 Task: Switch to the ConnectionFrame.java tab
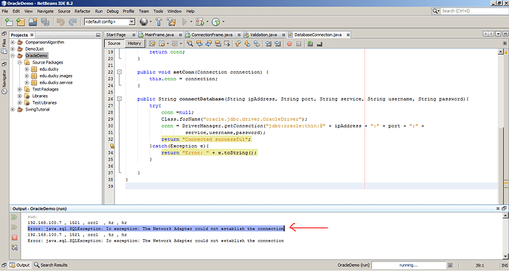coord(212,35)
